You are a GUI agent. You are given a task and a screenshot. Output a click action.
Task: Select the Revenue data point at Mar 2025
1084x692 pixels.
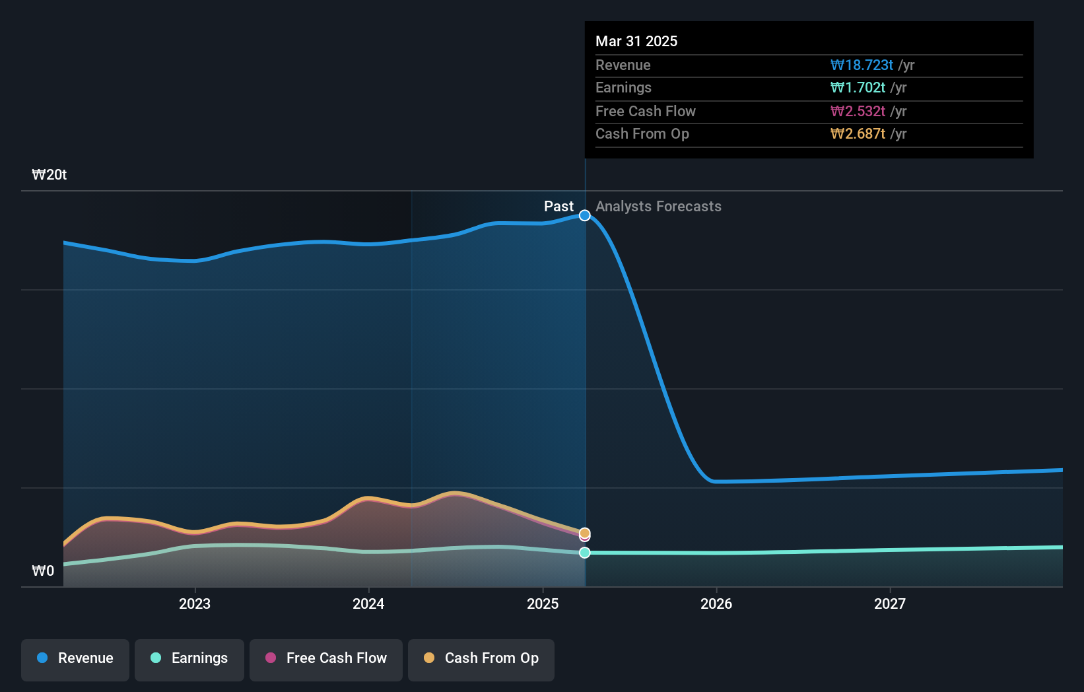[x=585, y=215]
